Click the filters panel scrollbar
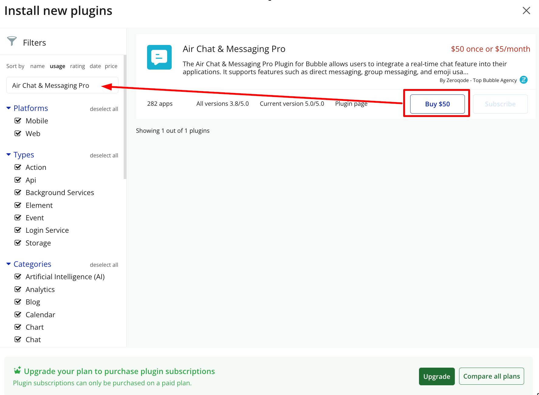 [125, 117]
